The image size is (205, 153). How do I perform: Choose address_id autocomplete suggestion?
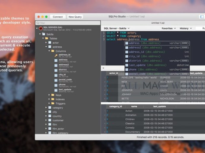pyautogui.click(x=157, y=52)
